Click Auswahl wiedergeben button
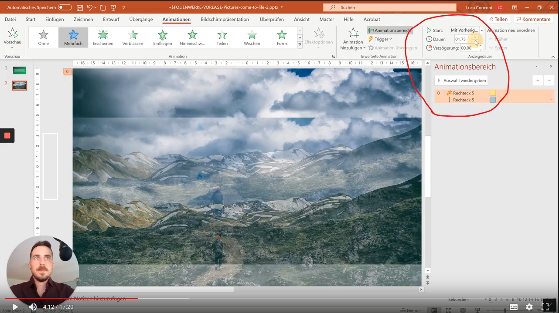The image size is (559, 313). tap(461, 81)
